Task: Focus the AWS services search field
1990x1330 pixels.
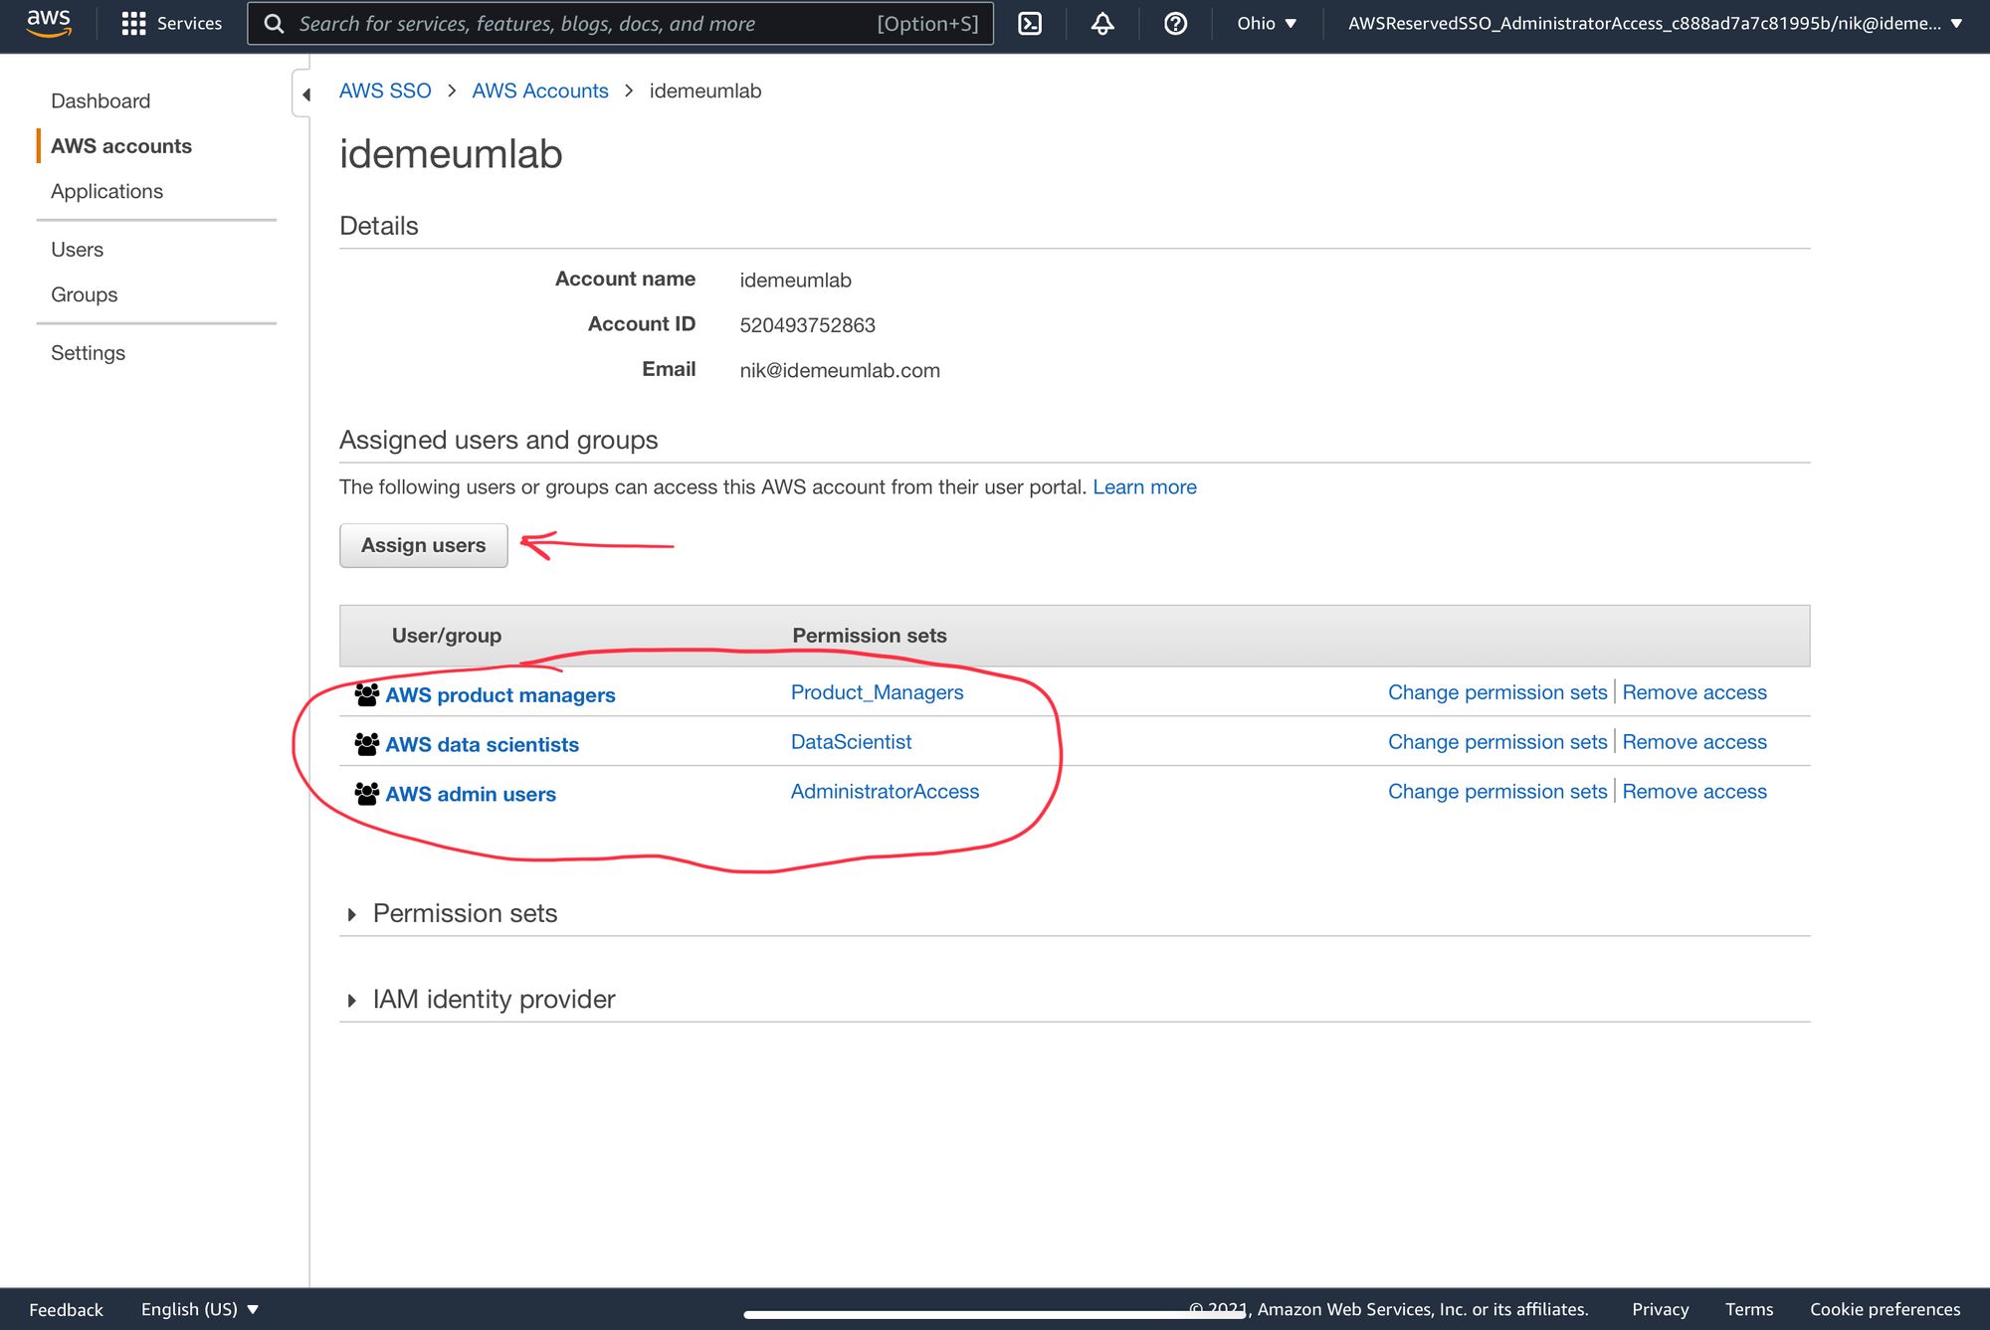Action: 620,24
